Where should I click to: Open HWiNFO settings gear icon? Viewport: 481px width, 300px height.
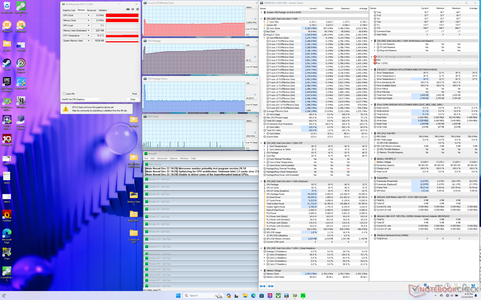coord(464,286)
